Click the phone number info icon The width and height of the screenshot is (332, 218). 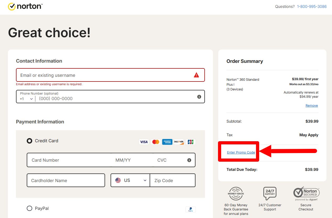tap(199, 97)
